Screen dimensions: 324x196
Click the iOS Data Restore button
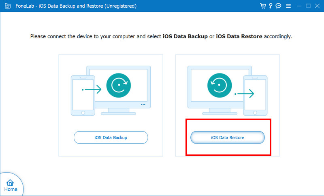click(x=228, y=138)
